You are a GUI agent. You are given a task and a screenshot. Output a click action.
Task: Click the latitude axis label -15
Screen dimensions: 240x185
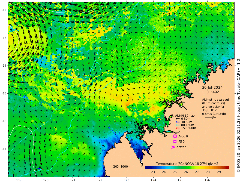pyautogui.click(x=4, y=93)
